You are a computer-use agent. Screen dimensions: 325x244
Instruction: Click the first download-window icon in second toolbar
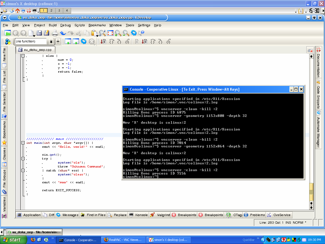68,42
